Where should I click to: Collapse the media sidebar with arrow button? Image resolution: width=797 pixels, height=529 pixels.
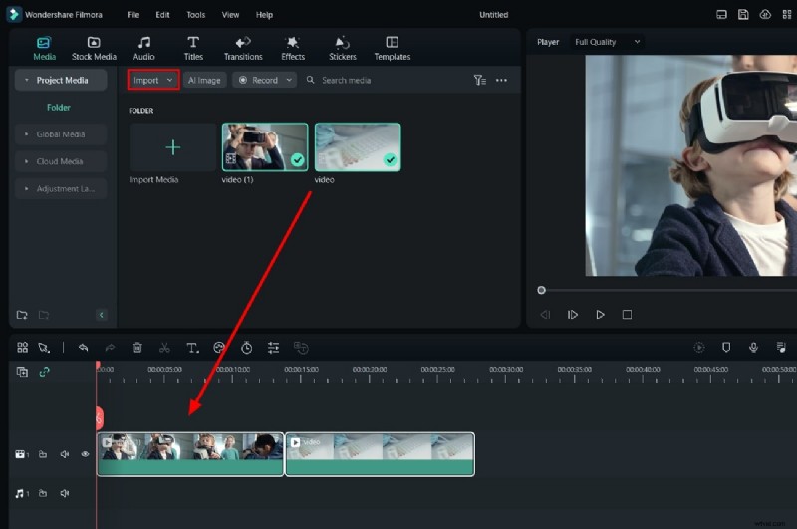pos(102,315)
